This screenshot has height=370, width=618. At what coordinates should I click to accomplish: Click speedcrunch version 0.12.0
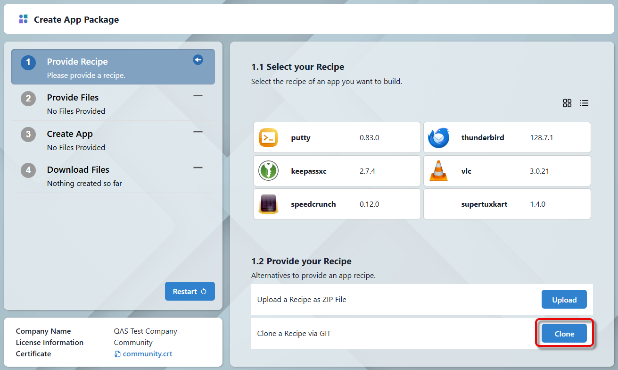click(x=369, y=204)
